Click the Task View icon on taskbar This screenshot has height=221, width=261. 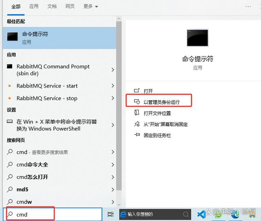[110, 214]
